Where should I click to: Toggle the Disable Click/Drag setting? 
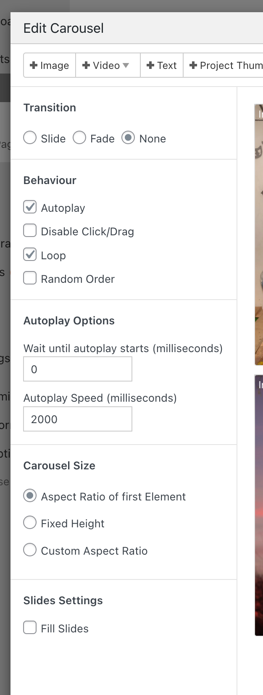click(30, 230)
